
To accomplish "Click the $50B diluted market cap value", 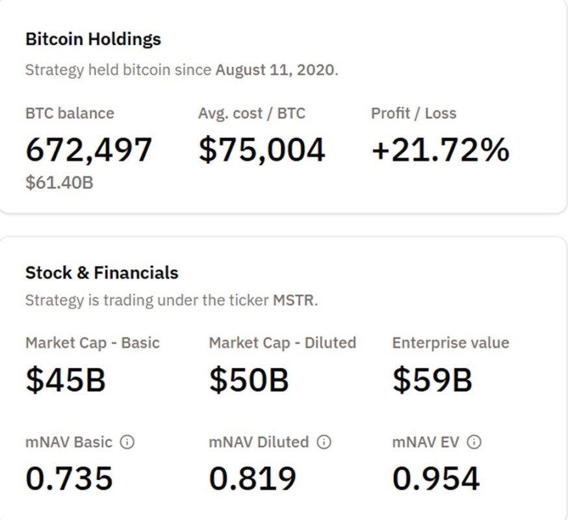I will [248, 380].
